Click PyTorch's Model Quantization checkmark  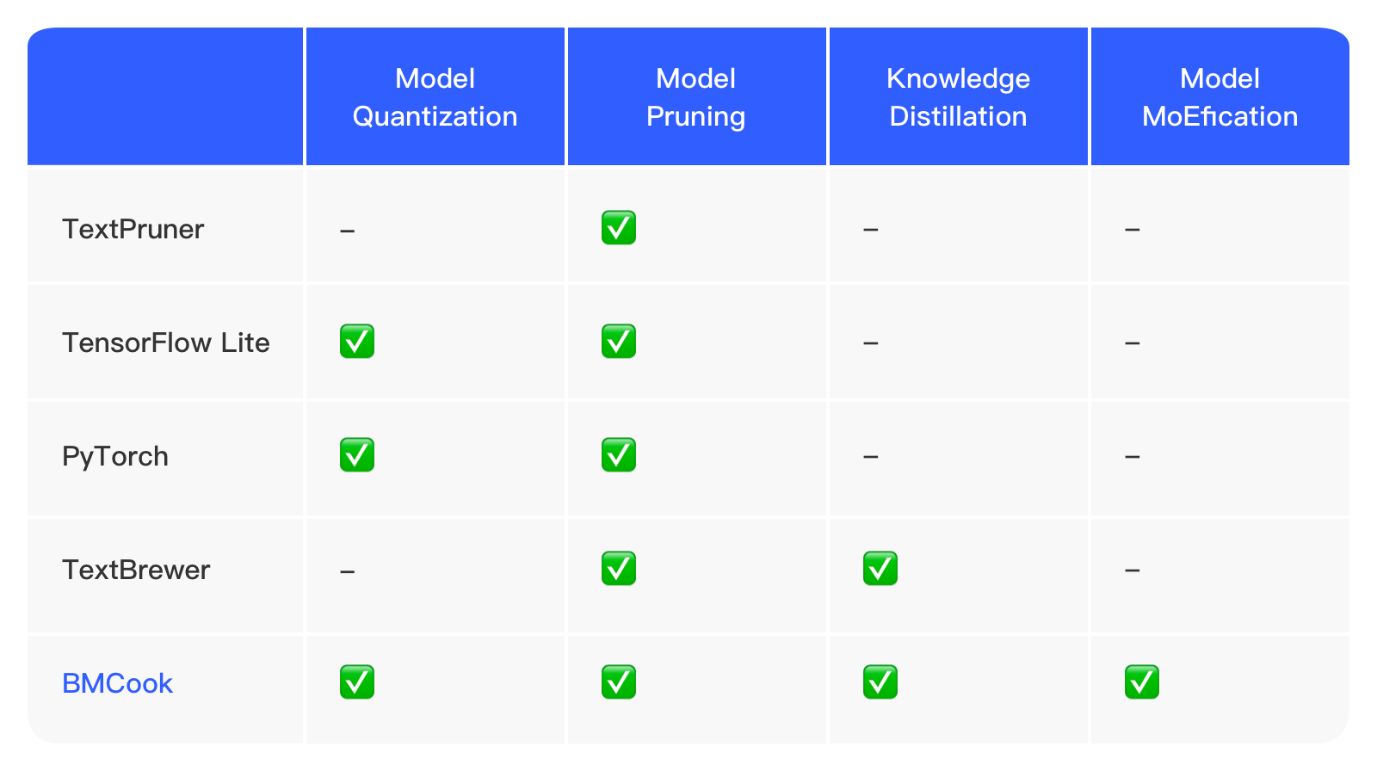click(x=357, y=455)
